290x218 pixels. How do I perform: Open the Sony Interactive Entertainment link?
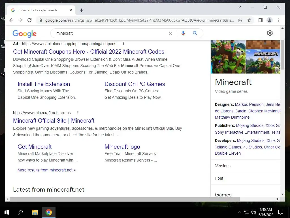pos(242,132)
